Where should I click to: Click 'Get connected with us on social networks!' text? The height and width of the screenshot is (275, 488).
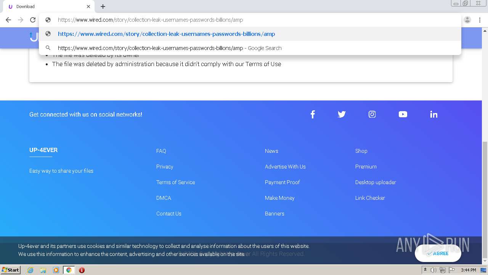coord(86,114)
